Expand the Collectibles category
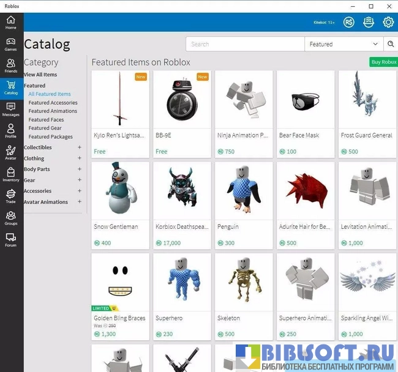 click(80, 147)
